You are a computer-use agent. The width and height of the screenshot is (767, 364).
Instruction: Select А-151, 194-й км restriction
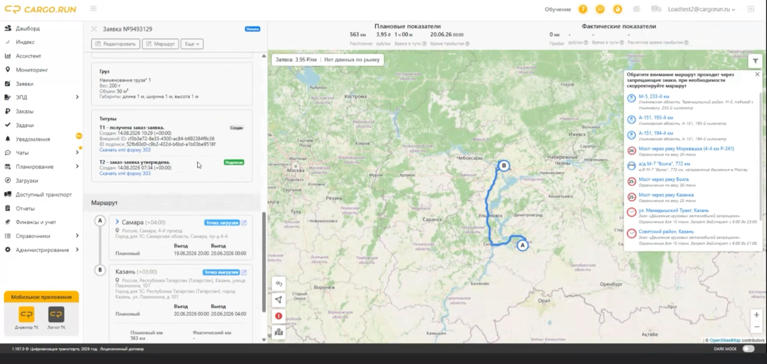[656, 133]
